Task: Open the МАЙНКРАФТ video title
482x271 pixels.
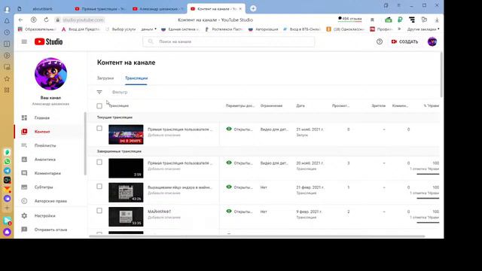Action: 159,212
